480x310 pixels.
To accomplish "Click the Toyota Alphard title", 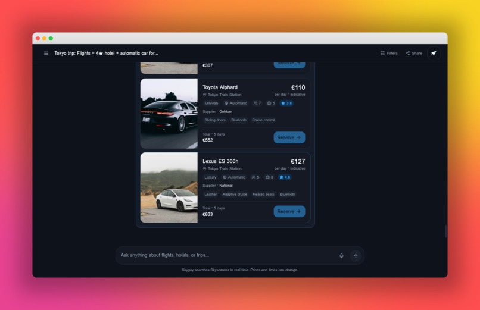I will [x=220, y=87].
